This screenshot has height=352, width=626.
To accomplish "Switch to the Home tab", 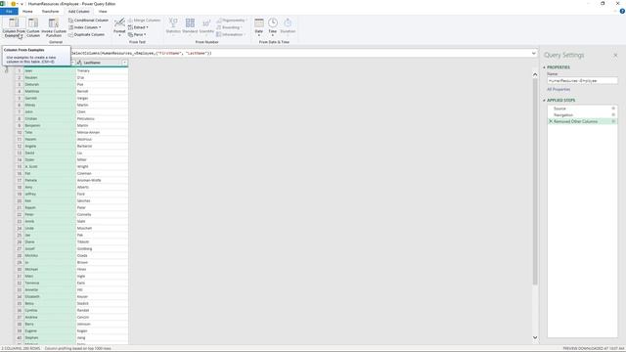I will pos(27,12).
